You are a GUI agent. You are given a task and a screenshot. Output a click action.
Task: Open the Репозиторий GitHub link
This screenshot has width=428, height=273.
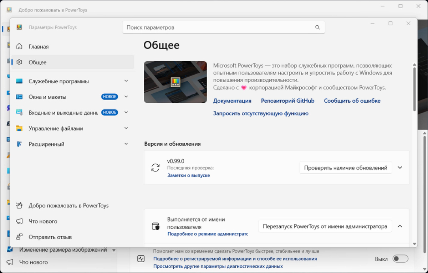(287, 101)
